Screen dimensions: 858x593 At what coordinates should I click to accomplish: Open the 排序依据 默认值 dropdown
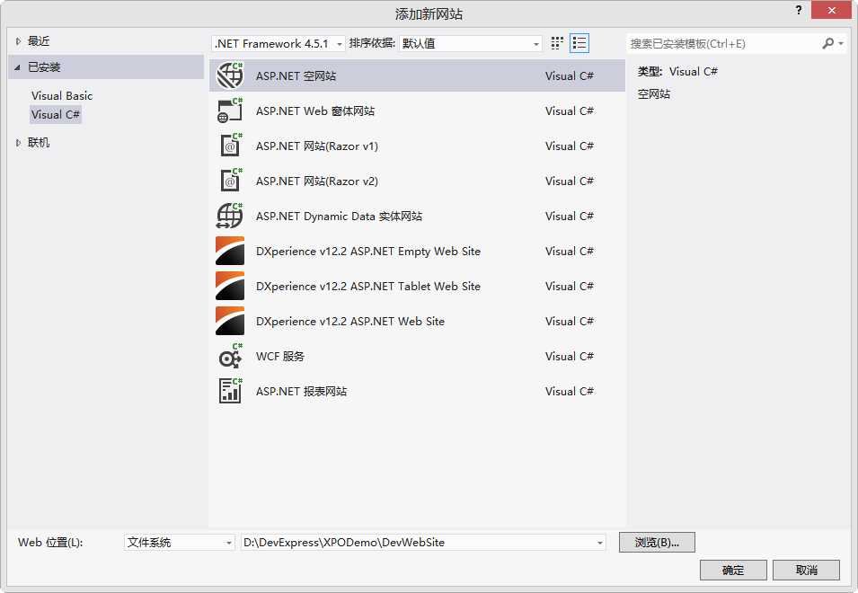pos(471,43)
